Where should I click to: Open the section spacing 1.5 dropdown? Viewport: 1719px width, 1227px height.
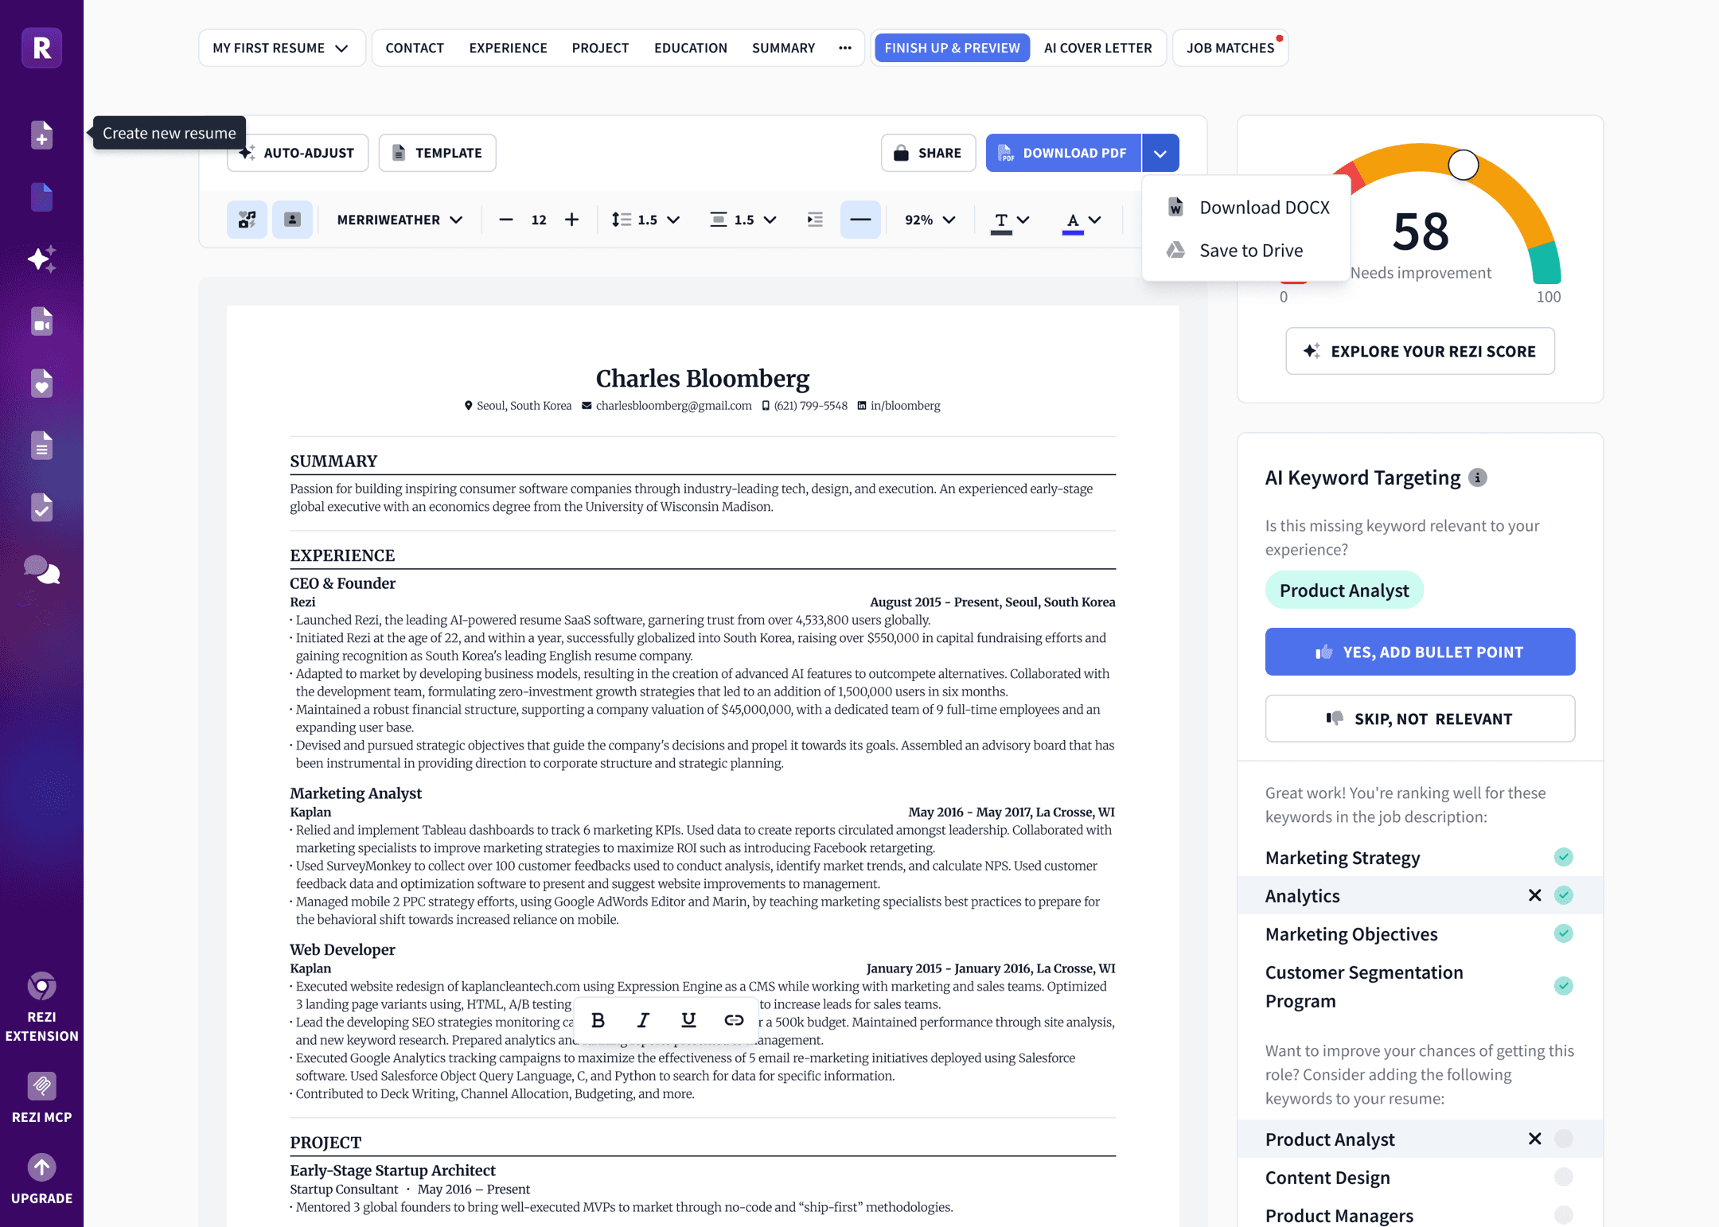(x=743, y=220)
